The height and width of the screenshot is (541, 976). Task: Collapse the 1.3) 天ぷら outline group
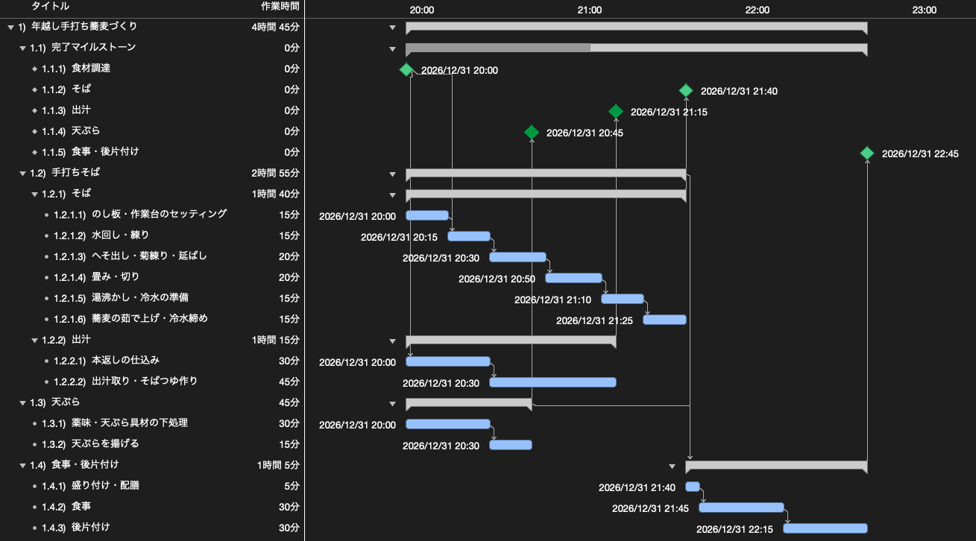coord(22,402)
